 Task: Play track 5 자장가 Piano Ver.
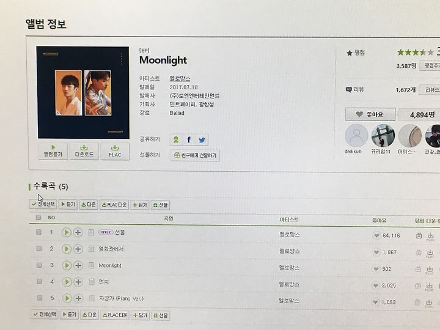coord(67,298)
